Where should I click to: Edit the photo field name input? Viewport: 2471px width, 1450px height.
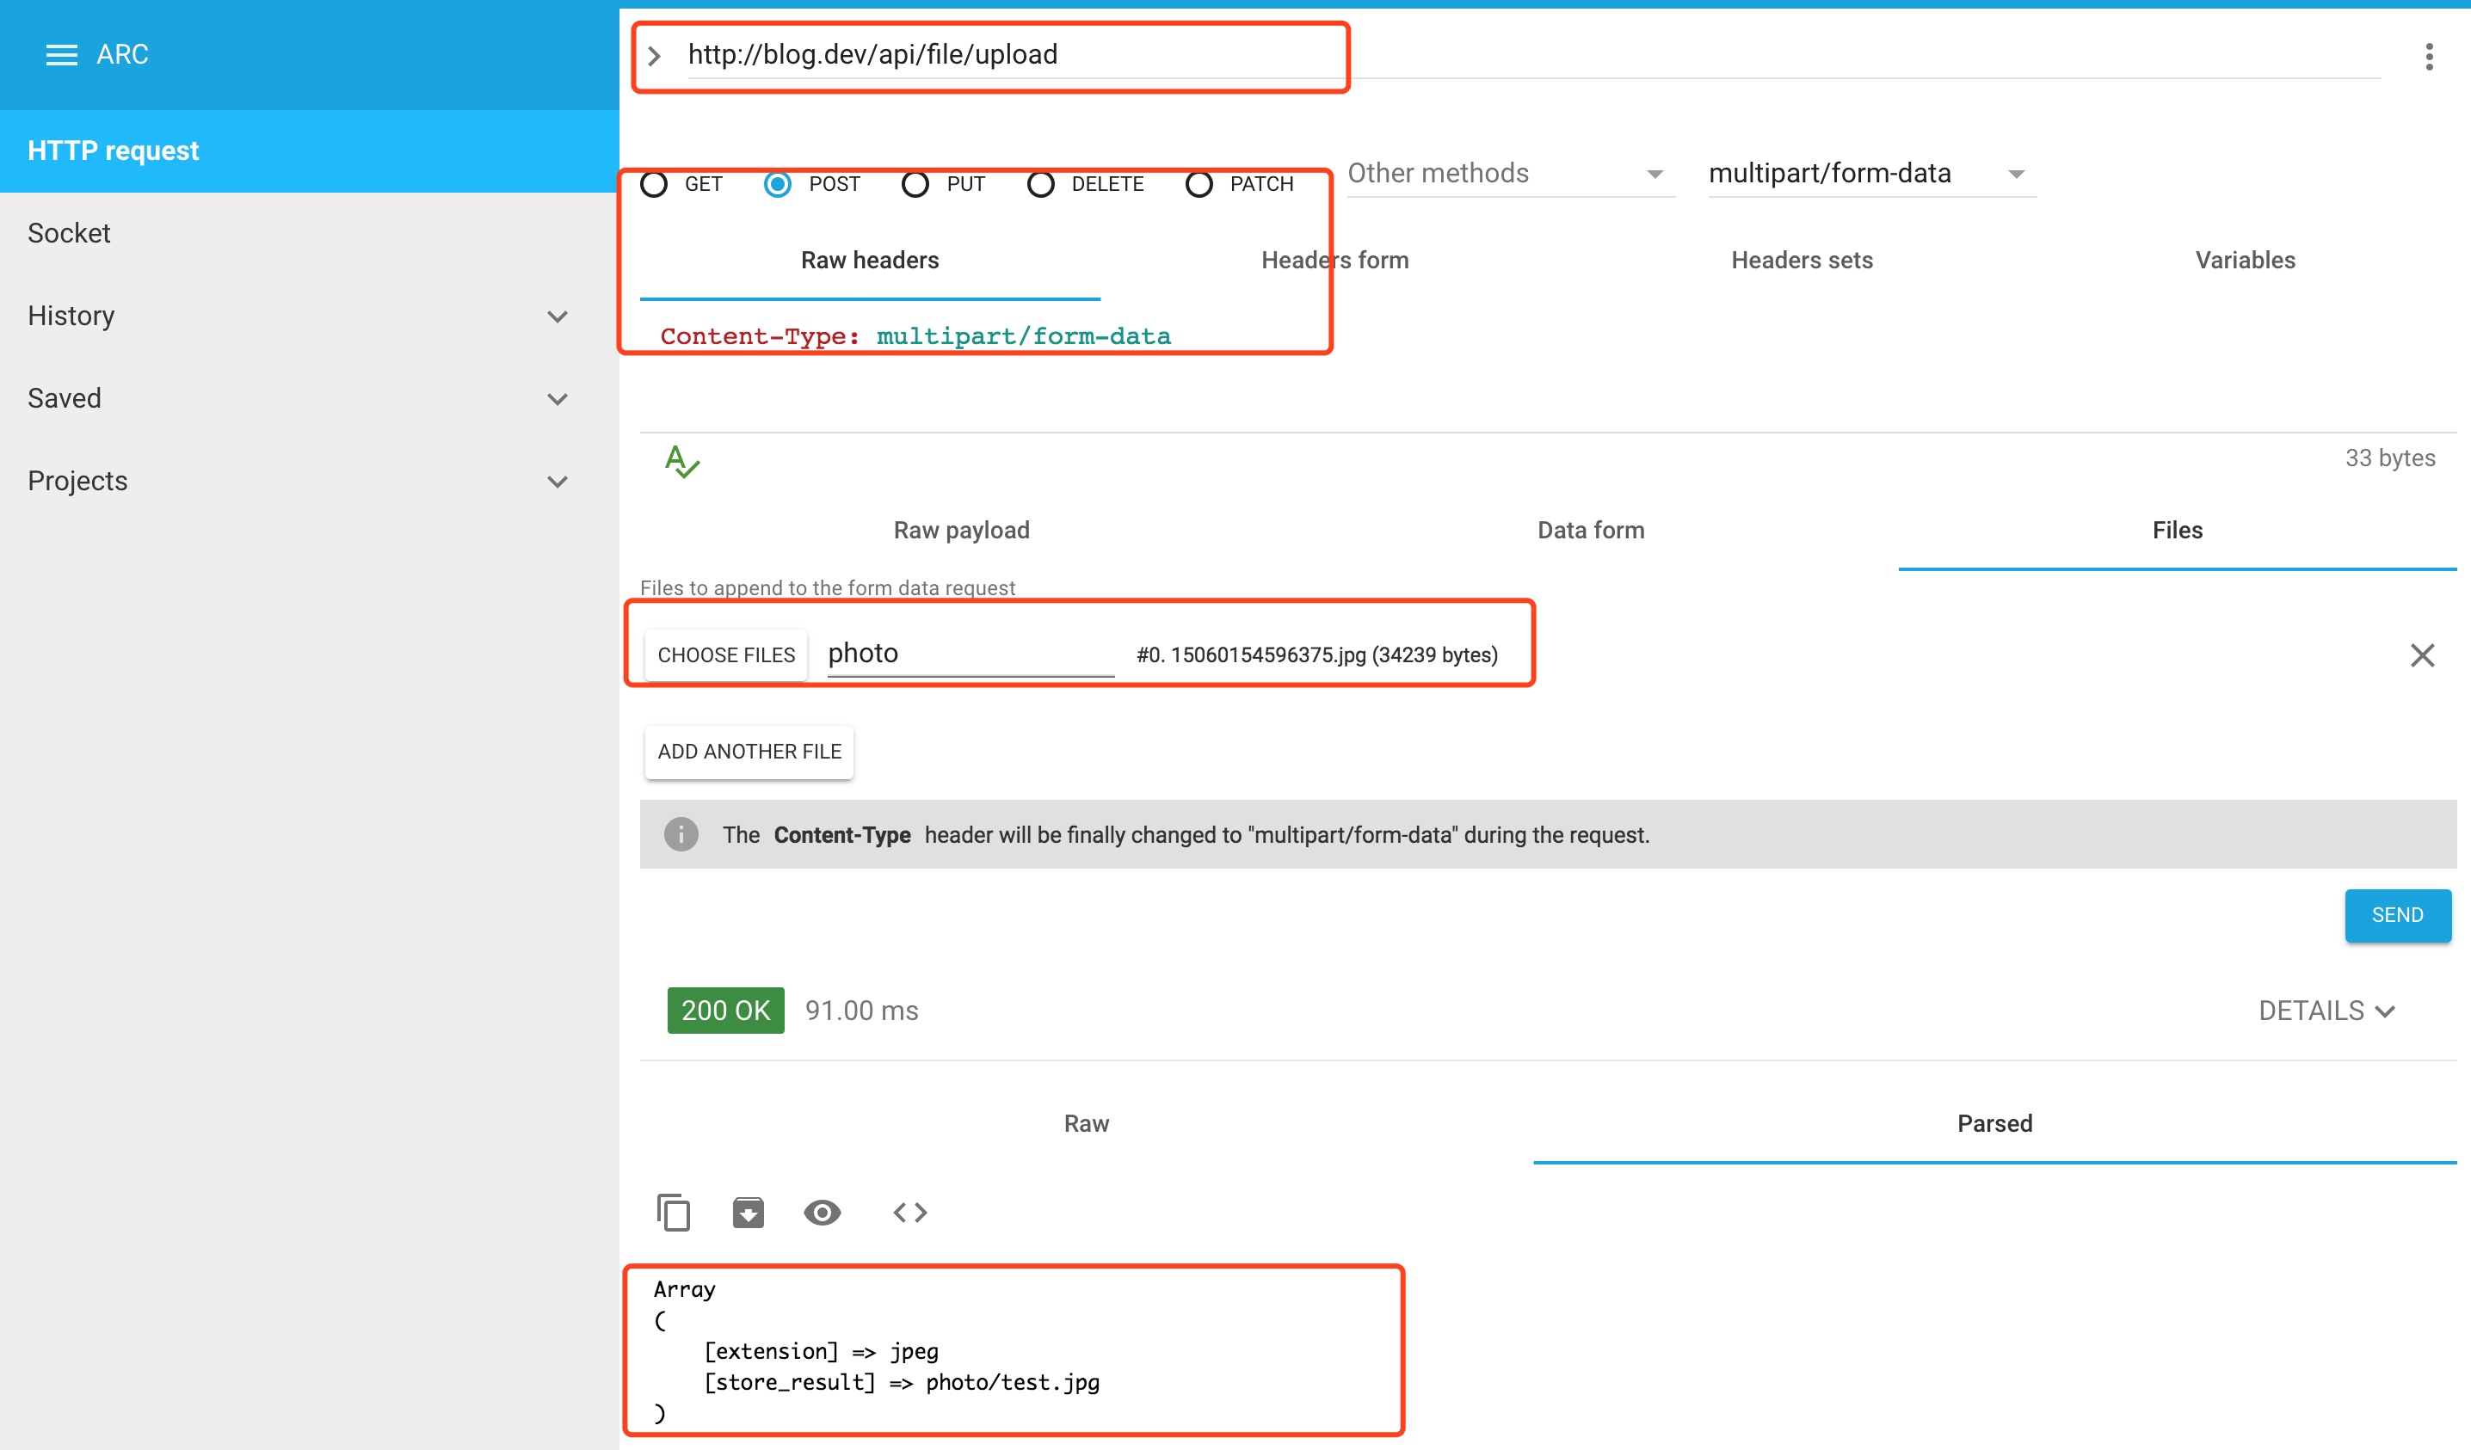point(971,653)
